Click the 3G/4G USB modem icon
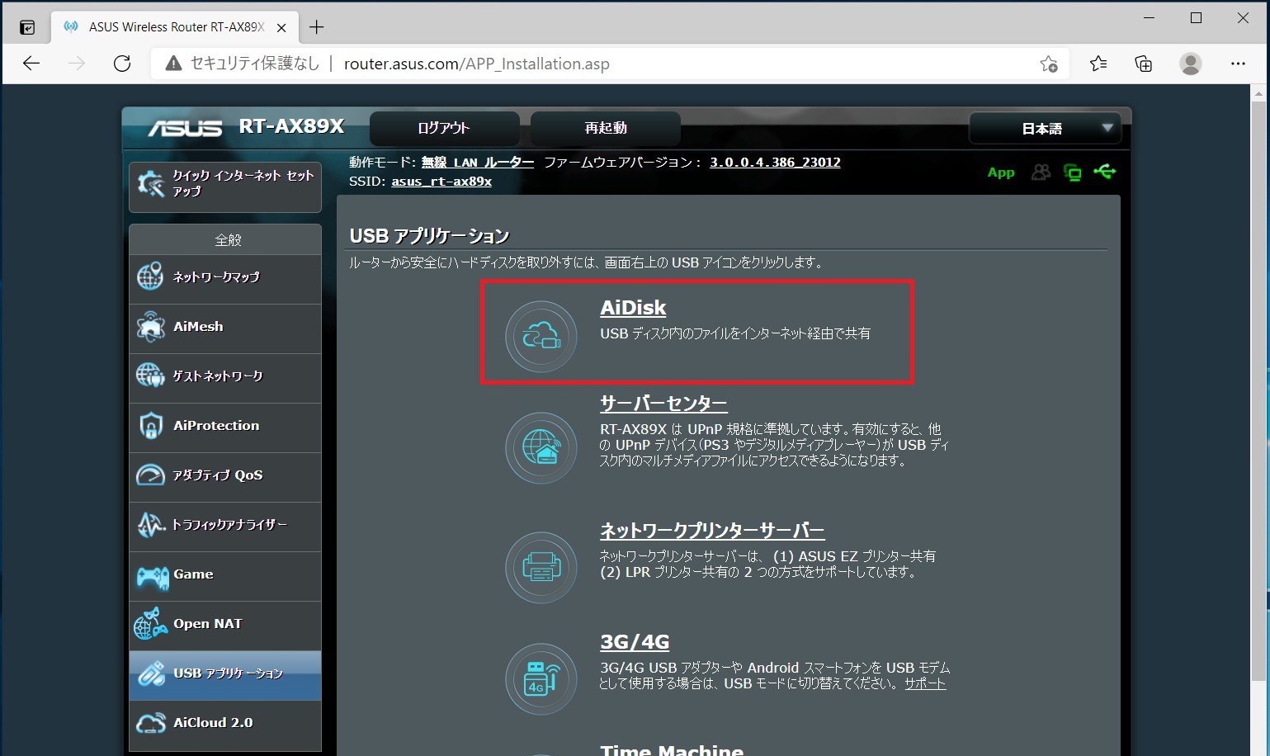The image size is (1270, 756). tap(541, 678)
